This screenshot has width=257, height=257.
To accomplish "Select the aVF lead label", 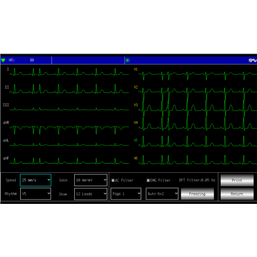I will (x=6, y=158).
